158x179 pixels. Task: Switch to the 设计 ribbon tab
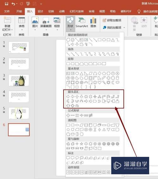[x=40, y=11]
